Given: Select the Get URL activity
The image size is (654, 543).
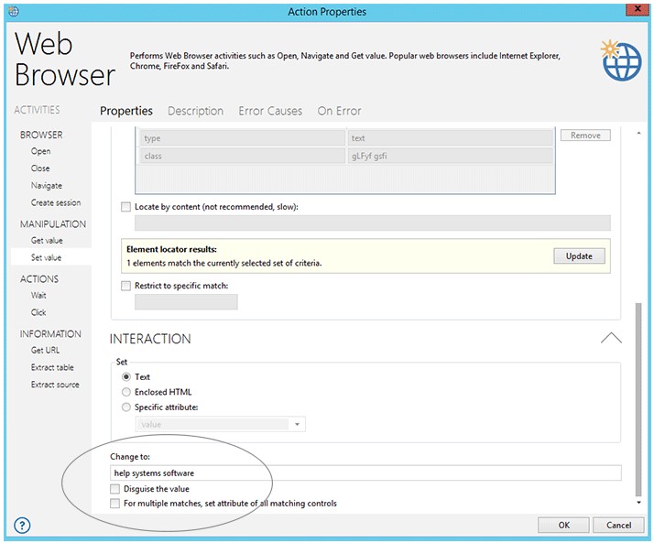Looking at the screenshot, I should pyautogui.click(x=45, y=351).
